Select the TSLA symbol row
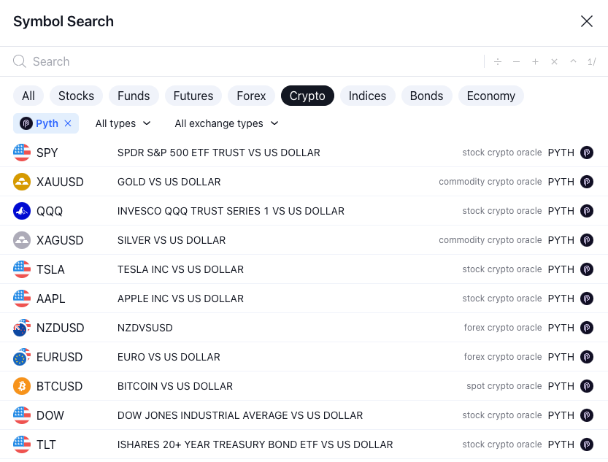 pos(304,269)
